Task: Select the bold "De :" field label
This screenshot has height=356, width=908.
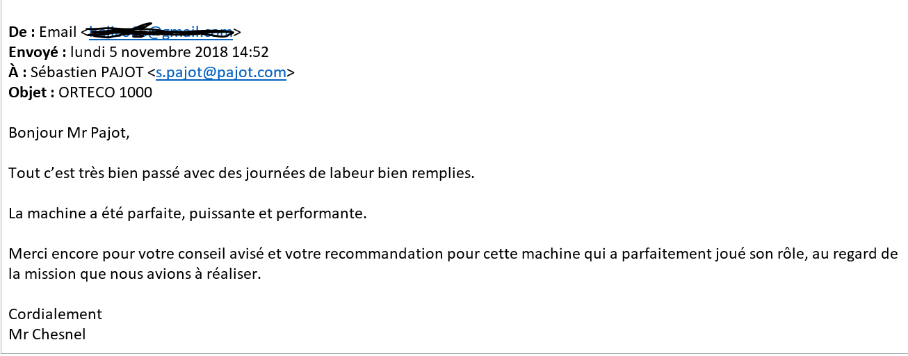Action: [x=22, y=32]
